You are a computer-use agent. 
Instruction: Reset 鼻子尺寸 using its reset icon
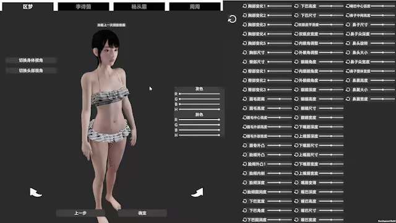tap(348, 25)
